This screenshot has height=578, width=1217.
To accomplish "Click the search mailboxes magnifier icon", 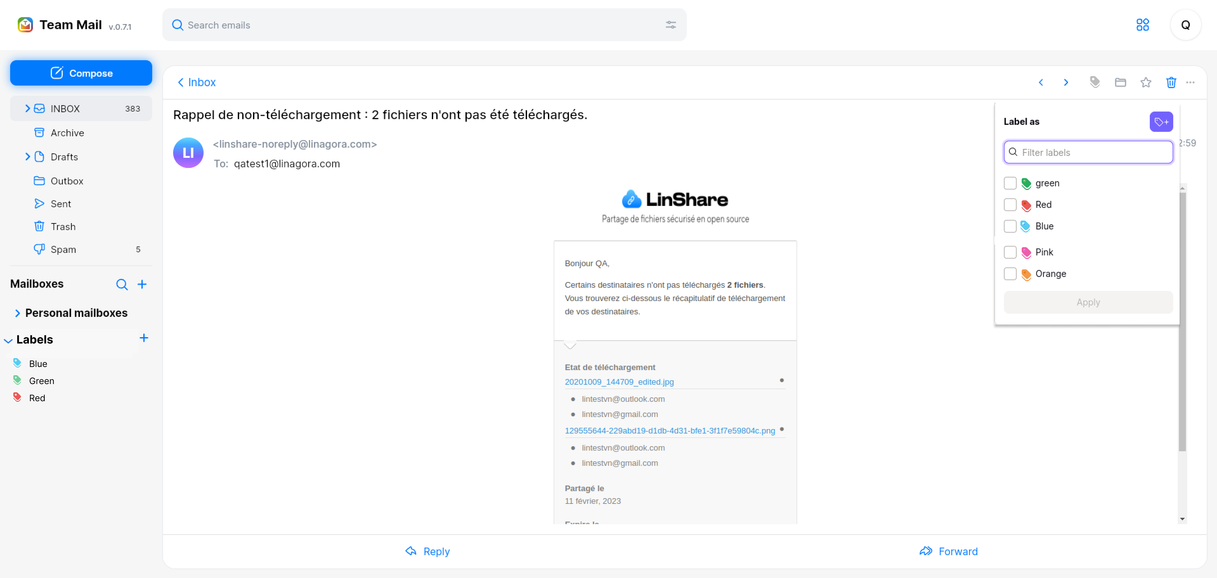I will (x=122, y=284).
